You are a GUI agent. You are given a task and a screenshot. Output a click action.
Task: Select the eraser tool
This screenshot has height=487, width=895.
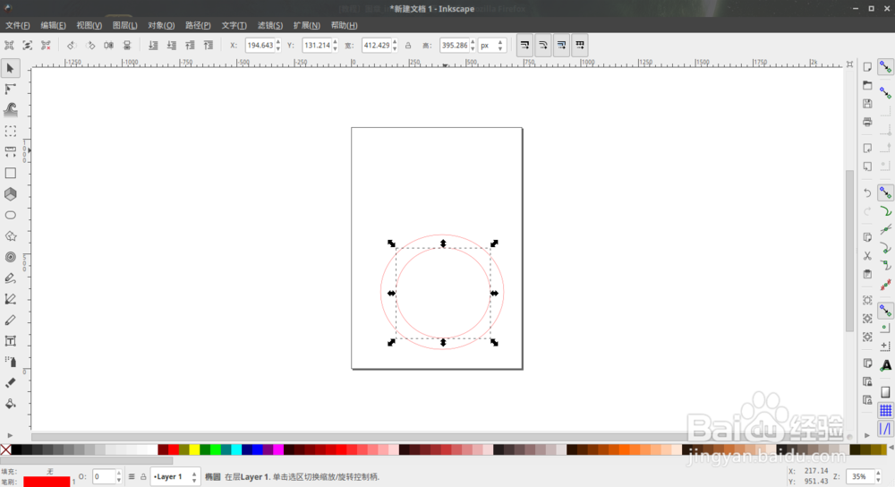click(10, 383)
